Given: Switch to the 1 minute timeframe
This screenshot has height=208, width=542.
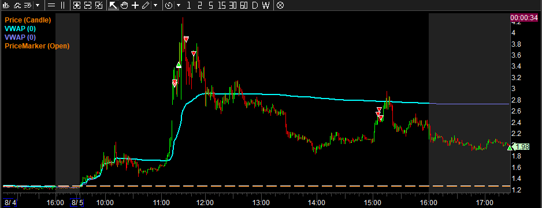Looking at the screenshot, I should click(188, 5).
